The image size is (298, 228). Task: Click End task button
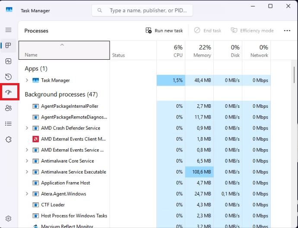click(x=208, y=30)
